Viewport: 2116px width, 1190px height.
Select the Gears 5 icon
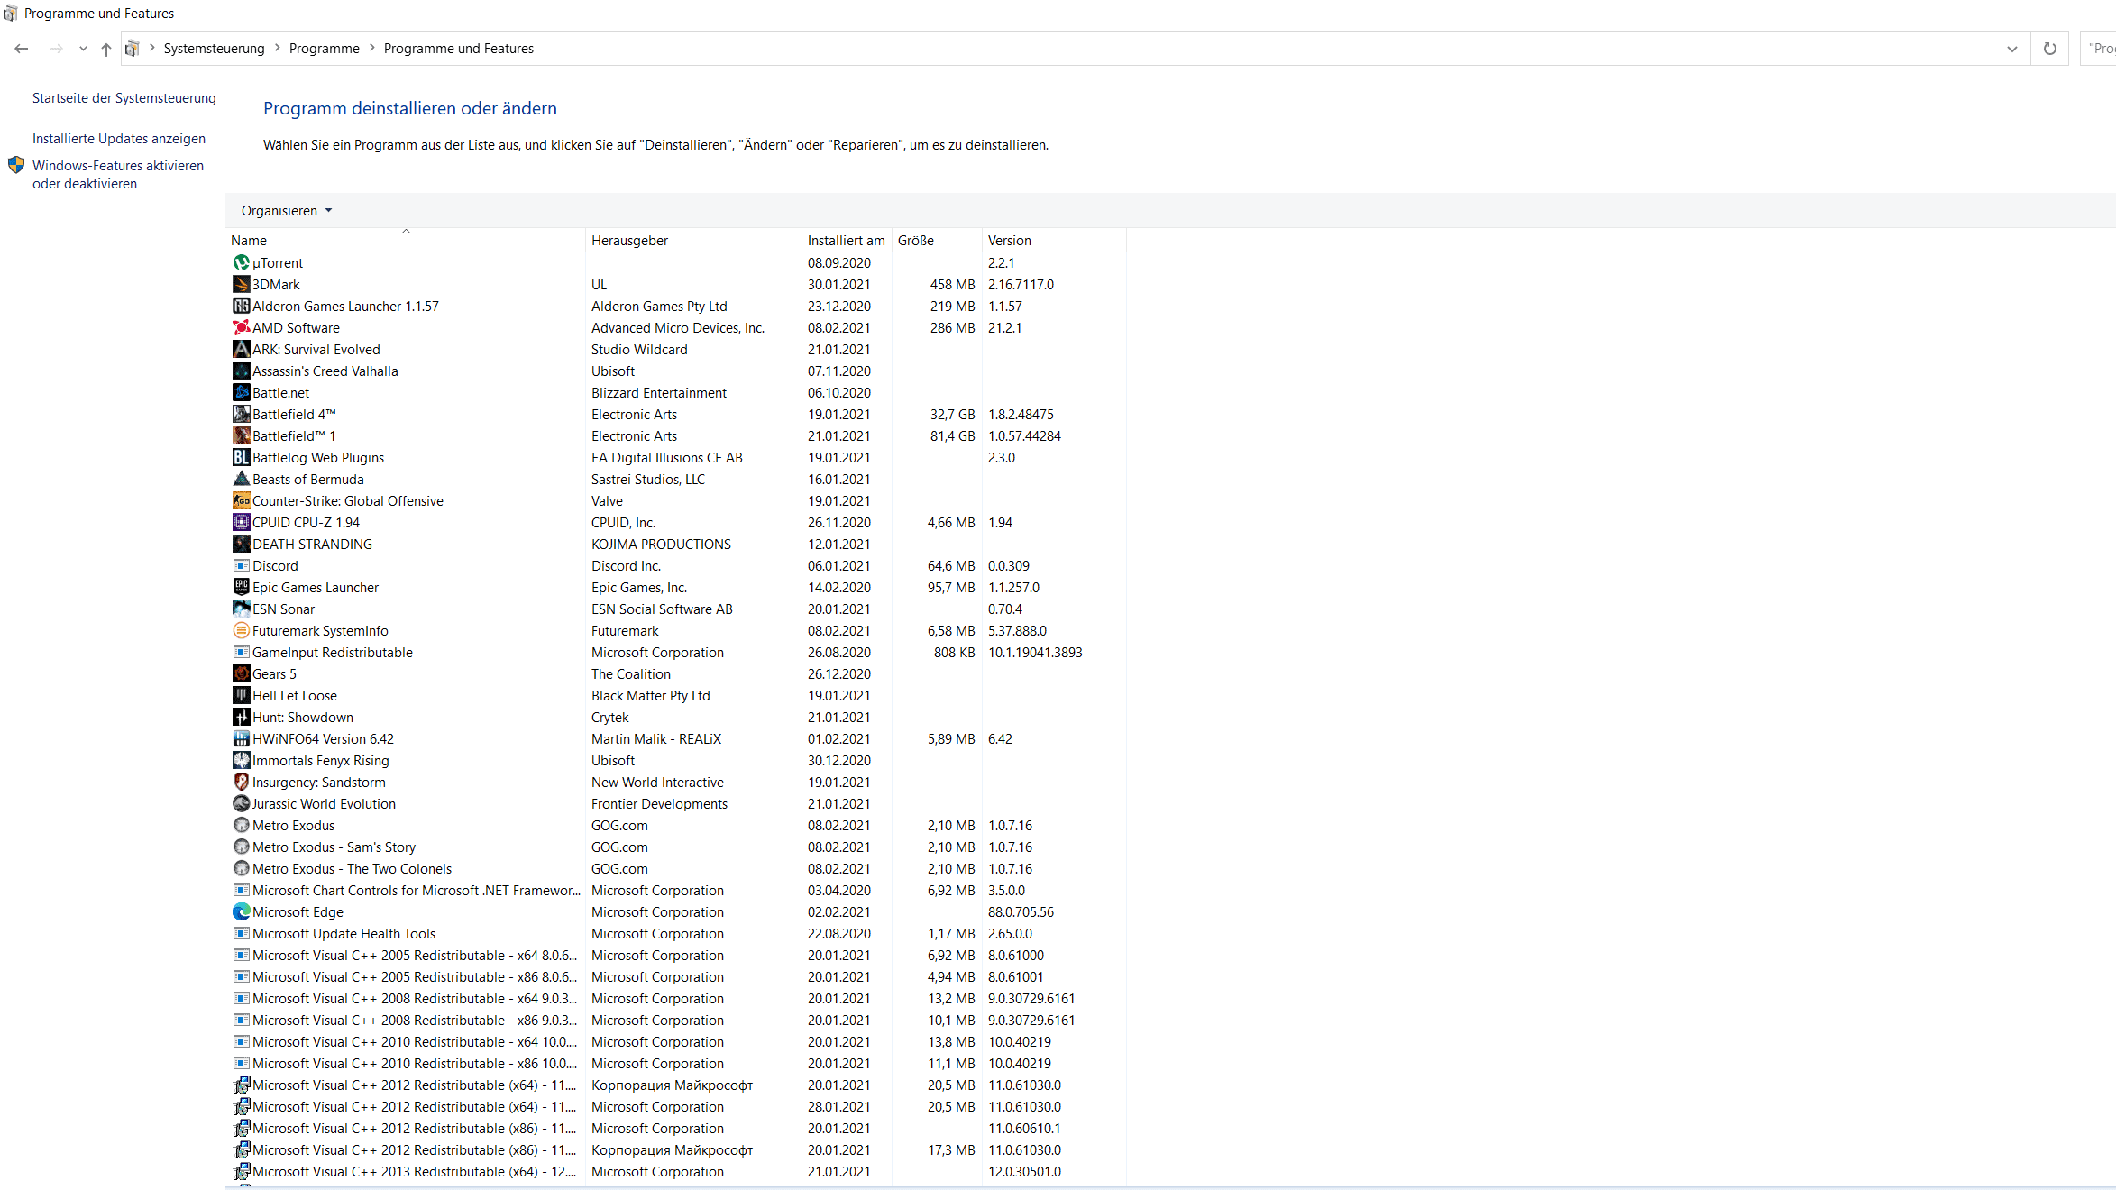click(x=241, y=673)
